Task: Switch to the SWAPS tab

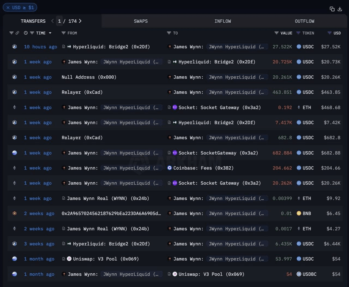Action: point(141,21)
